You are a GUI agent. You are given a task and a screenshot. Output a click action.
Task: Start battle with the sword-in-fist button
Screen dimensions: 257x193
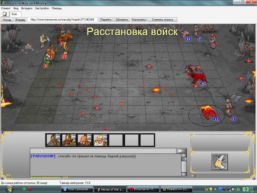click(220, 162)
